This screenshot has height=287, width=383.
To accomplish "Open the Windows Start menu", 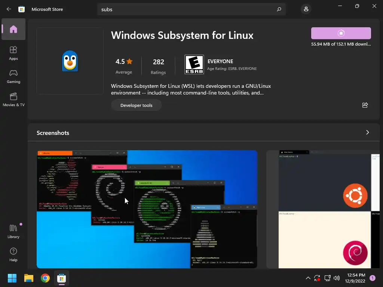I will (12, 278).
